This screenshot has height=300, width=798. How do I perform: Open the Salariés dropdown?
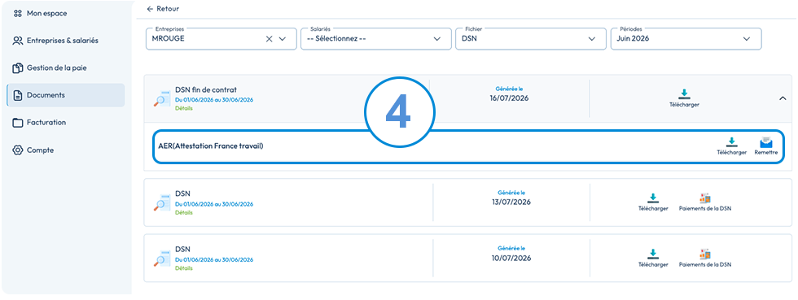pyautogui.click(x=376, y=39)
